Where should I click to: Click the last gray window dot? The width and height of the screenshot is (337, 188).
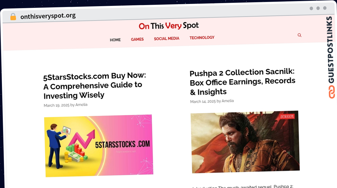point(325,8)
